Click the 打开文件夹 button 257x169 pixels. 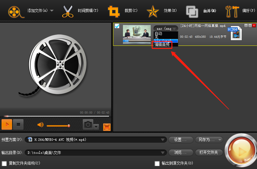coord(209,153)
